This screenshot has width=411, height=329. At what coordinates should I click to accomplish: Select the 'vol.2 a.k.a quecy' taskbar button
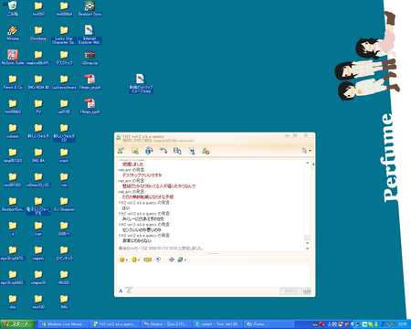[116, 324]
